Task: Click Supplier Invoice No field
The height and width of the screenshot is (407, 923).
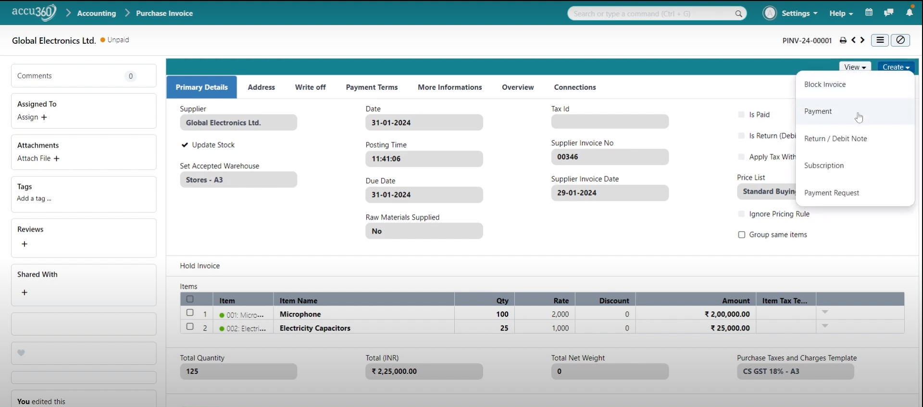Action: point(610,157)
